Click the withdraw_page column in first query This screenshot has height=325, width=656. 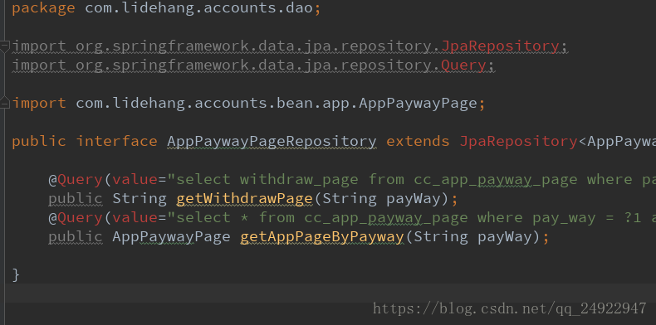click(299, 180)
